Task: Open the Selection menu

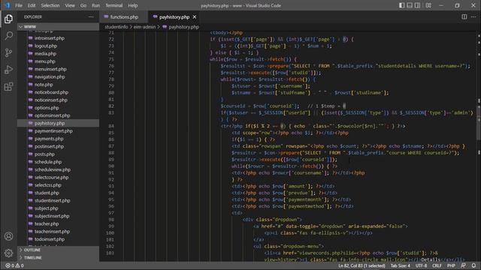Action: click(50, 5)
